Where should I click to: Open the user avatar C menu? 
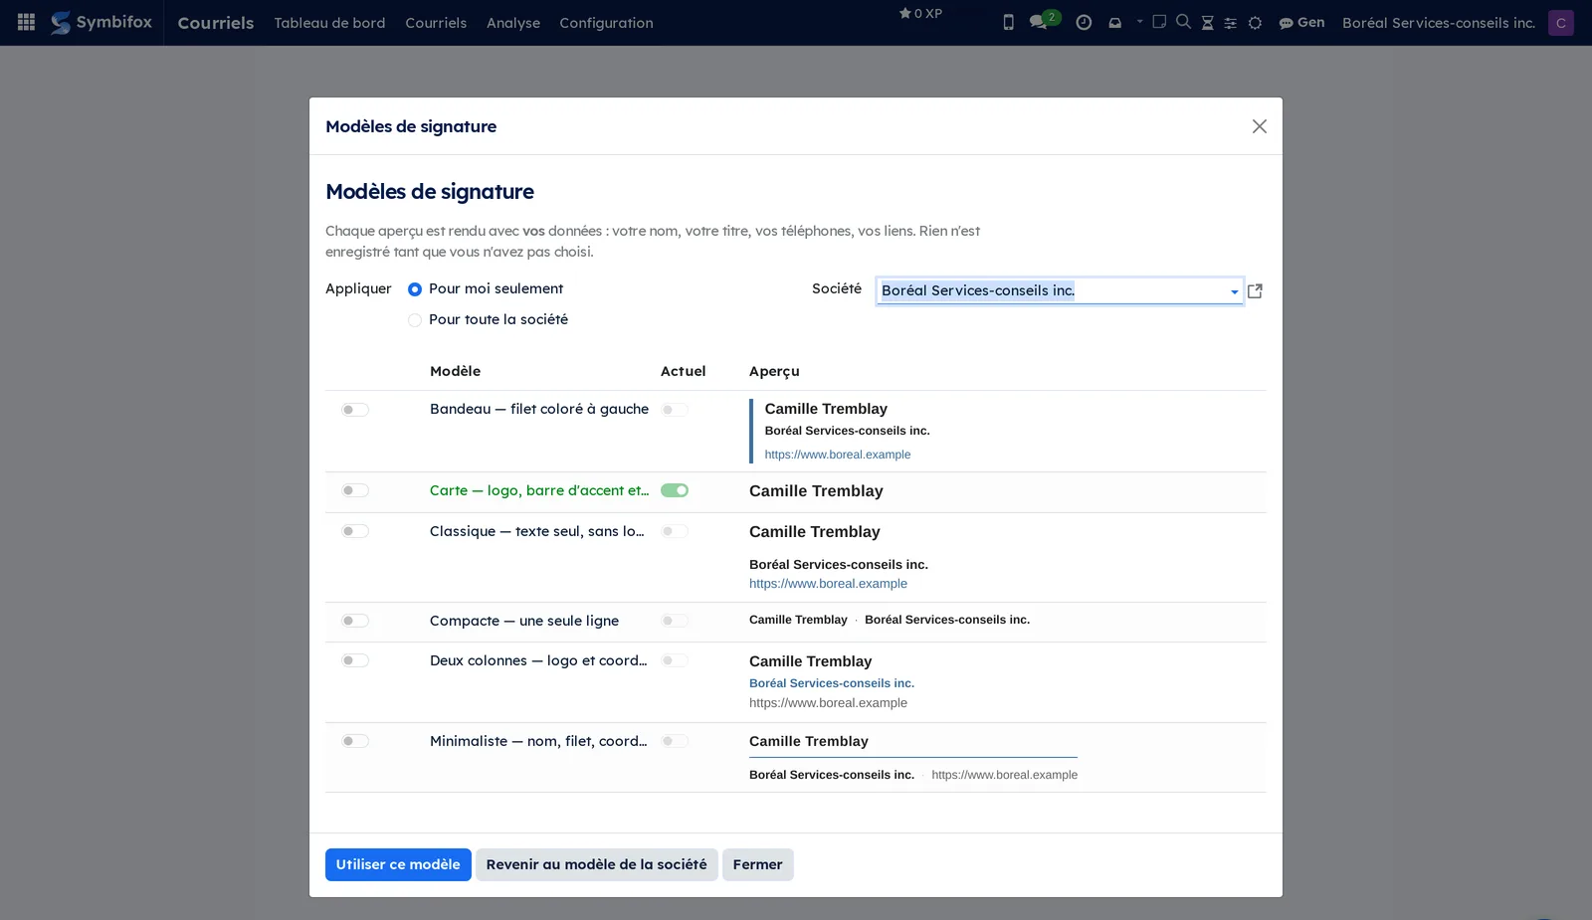(1560, 22)
